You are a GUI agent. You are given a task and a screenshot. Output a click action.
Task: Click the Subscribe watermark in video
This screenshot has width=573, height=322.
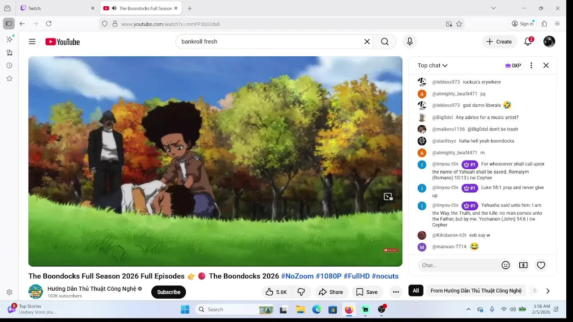point(391,250)
